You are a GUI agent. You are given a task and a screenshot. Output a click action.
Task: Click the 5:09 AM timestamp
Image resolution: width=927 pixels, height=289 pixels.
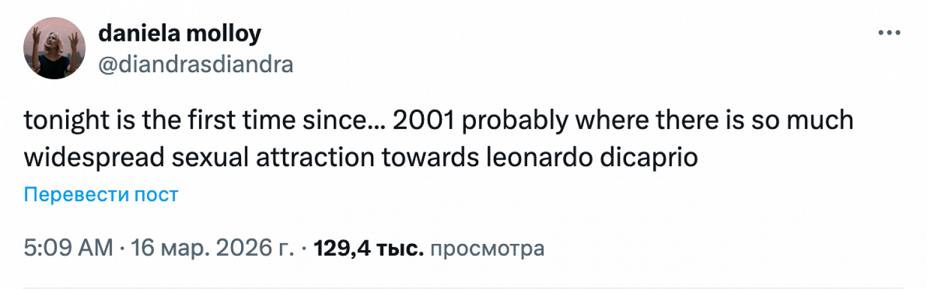[68, 248]
